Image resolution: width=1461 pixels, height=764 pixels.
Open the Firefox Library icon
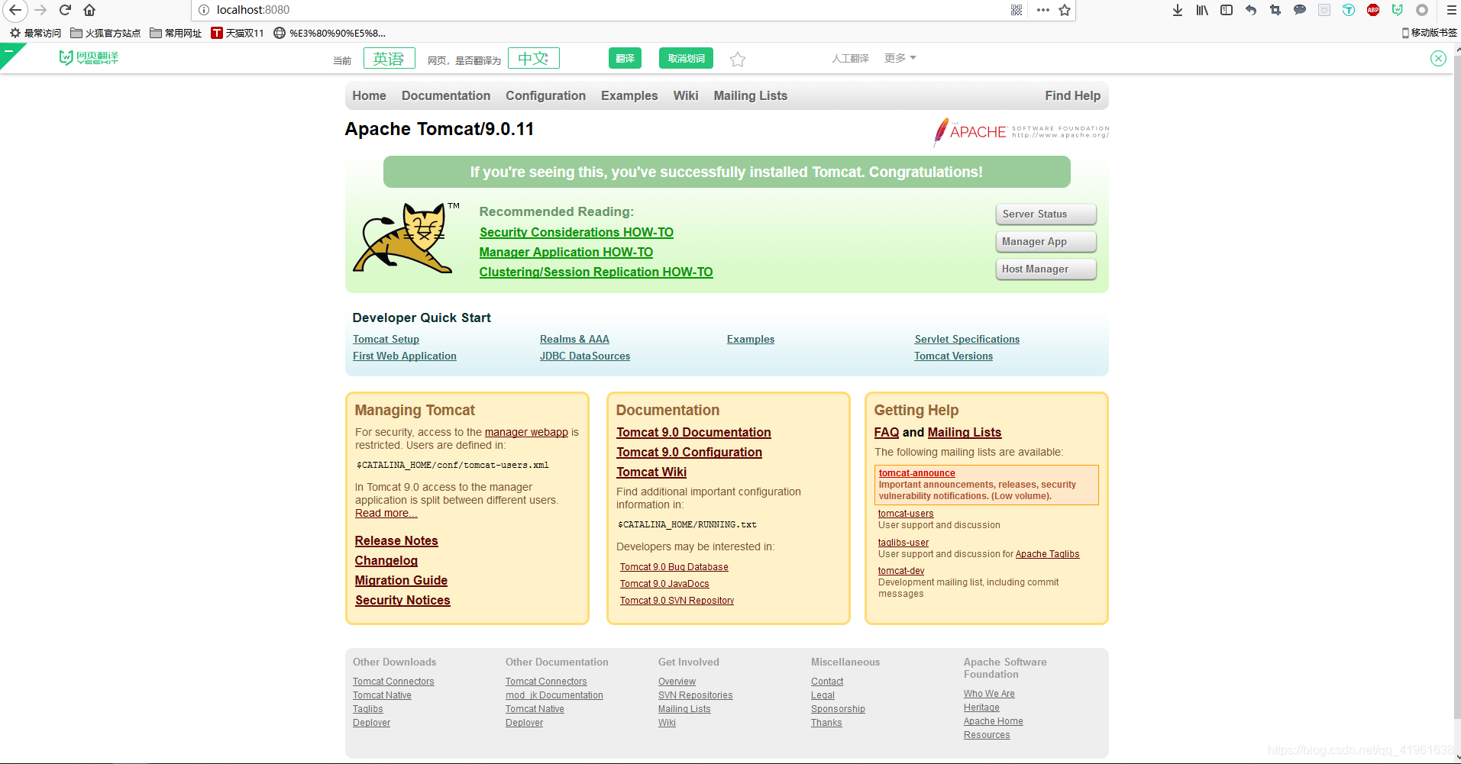[x=1201, y=10]
